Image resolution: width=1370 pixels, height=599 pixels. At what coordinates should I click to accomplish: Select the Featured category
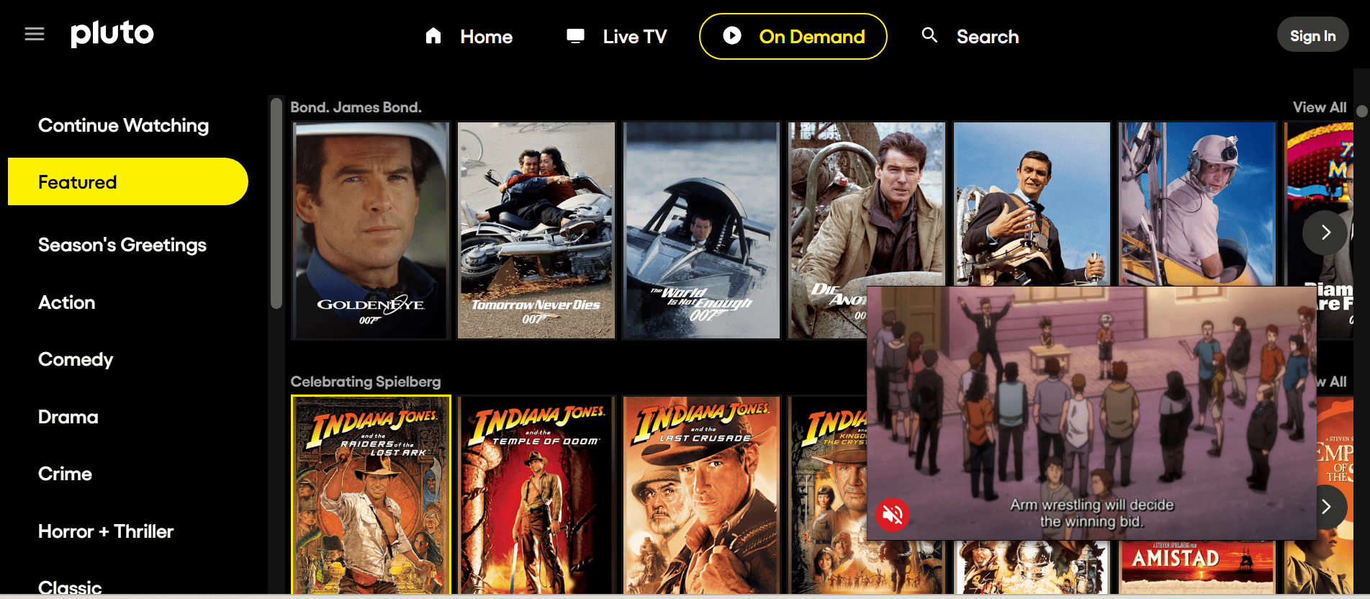[x=128, y=182]
